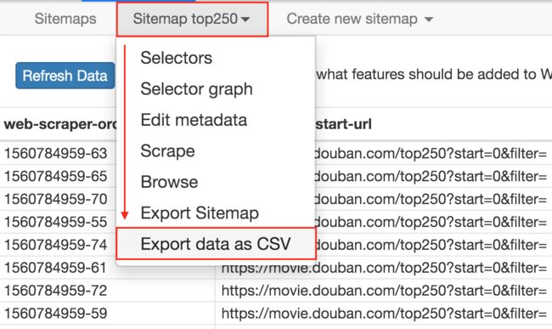Click Export Sitemap menu item
Image resolution: width=552 pixels, height=329 pixels.
tap(200, 213)
